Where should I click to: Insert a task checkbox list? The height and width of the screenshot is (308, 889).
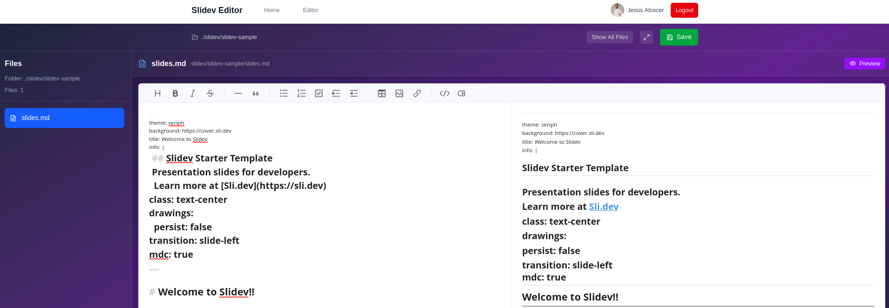tap(319, 94)
